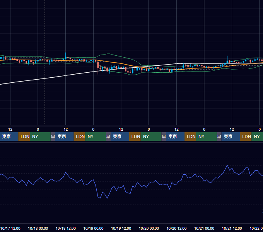Select the 10/17 12:00 date label
This screenshot has width=263, height=232.
(10, 228)
